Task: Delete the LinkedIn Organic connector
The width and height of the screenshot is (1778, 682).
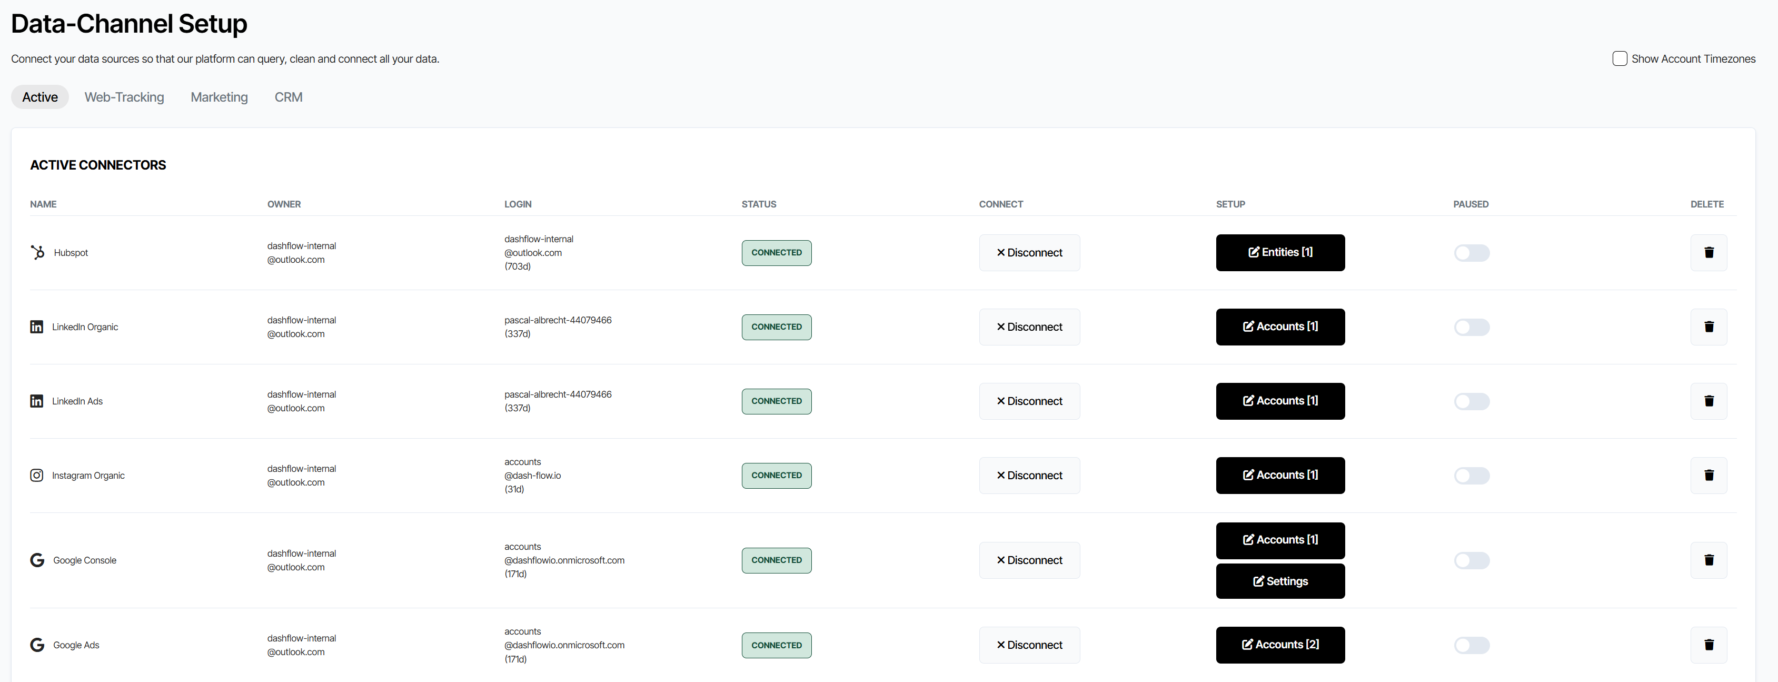Action: click(x=1709, y=327)
